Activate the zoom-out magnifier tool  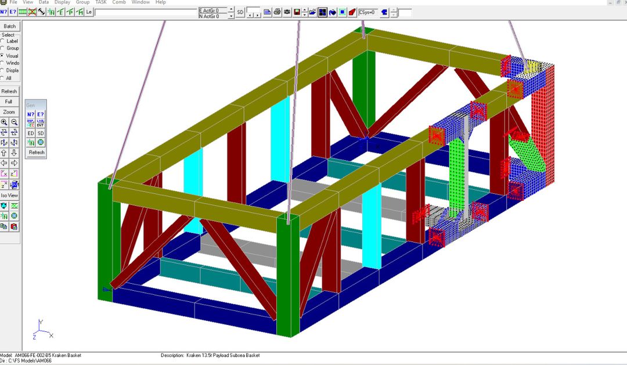pos(15,122)
